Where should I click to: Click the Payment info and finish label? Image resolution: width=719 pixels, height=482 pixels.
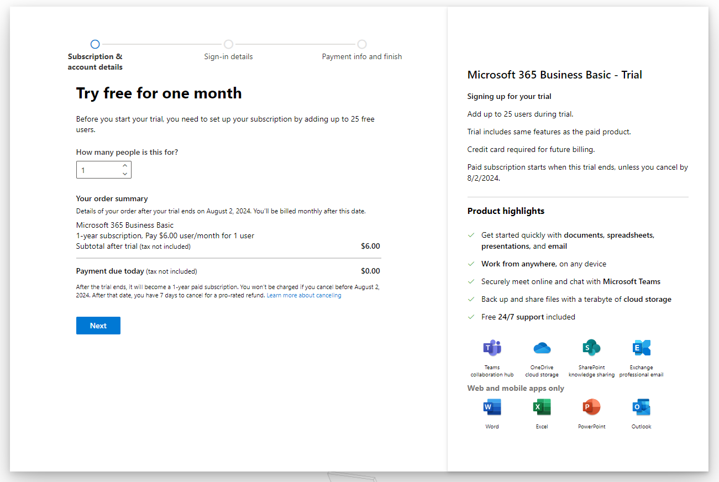pyautogui.click(x=362, y=56)
